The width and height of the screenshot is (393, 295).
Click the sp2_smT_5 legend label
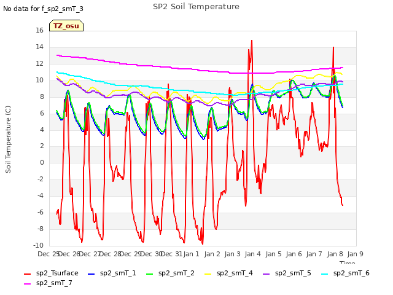(x=293, y=273)
